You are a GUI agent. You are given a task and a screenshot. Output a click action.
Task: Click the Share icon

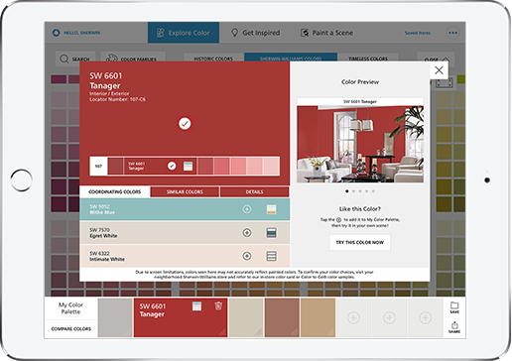454,327
